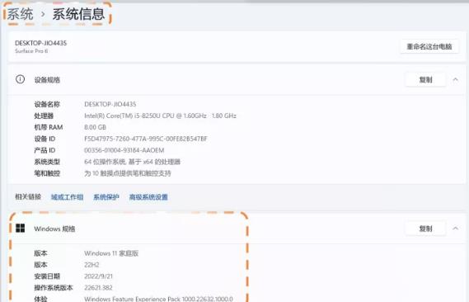469x302 pixels.
Task: Select the 设备 ID value F5D47975
Action: [146, 139]
